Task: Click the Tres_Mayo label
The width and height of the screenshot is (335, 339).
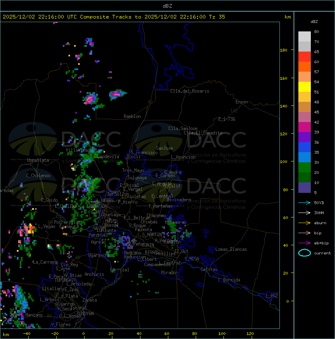Action: click(x=133, y=170)
